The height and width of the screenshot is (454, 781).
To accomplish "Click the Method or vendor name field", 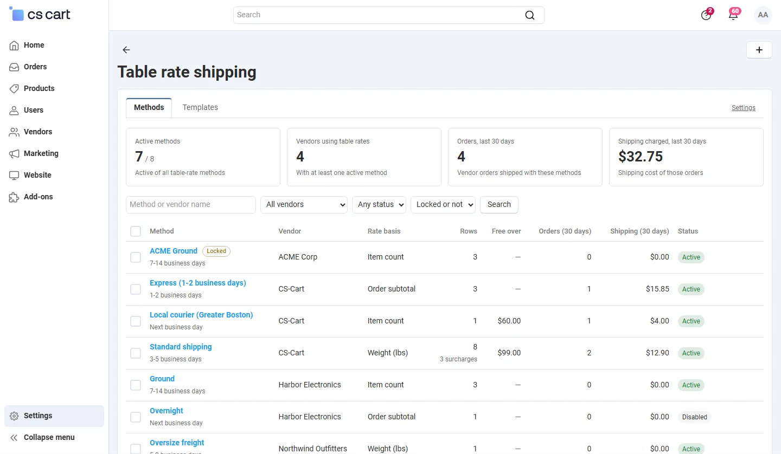I will 191,205.
